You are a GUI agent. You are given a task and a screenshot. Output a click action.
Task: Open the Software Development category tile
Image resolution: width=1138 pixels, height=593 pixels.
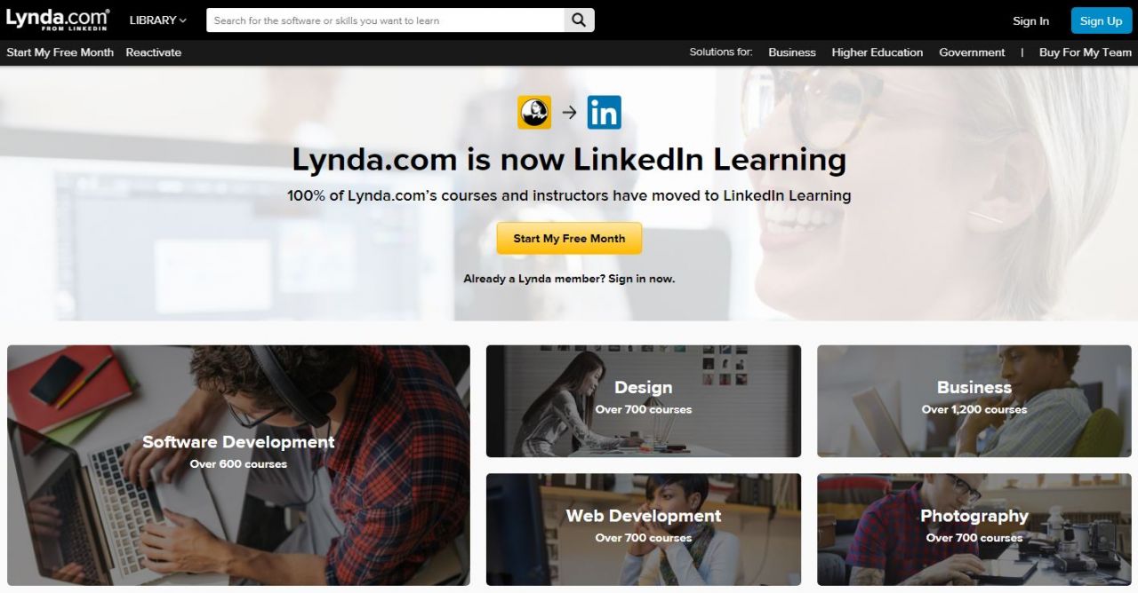click(x=238, y=465)
